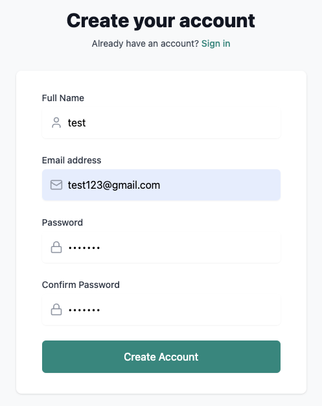Click the lock icon in Password field
This screenshot has width=322, height=406.
56,247
